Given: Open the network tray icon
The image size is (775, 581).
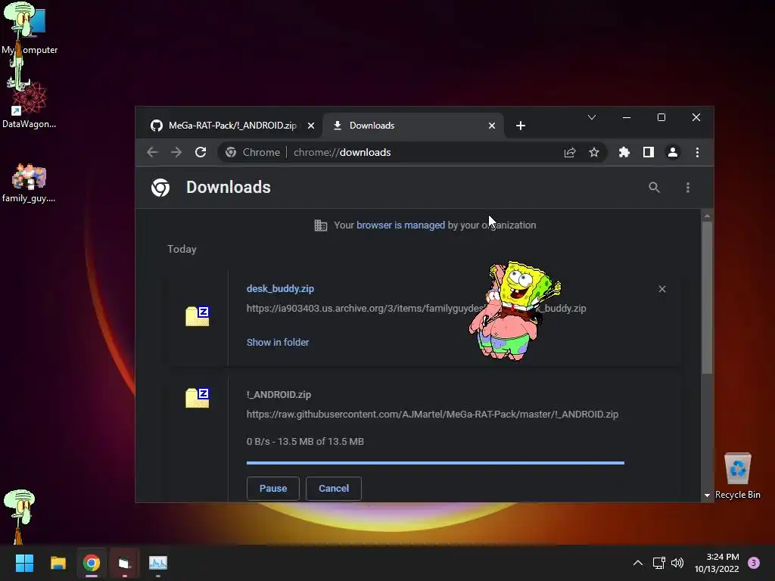Looking at the screenshot, I should pyautogui.click(x=659, y=563).
